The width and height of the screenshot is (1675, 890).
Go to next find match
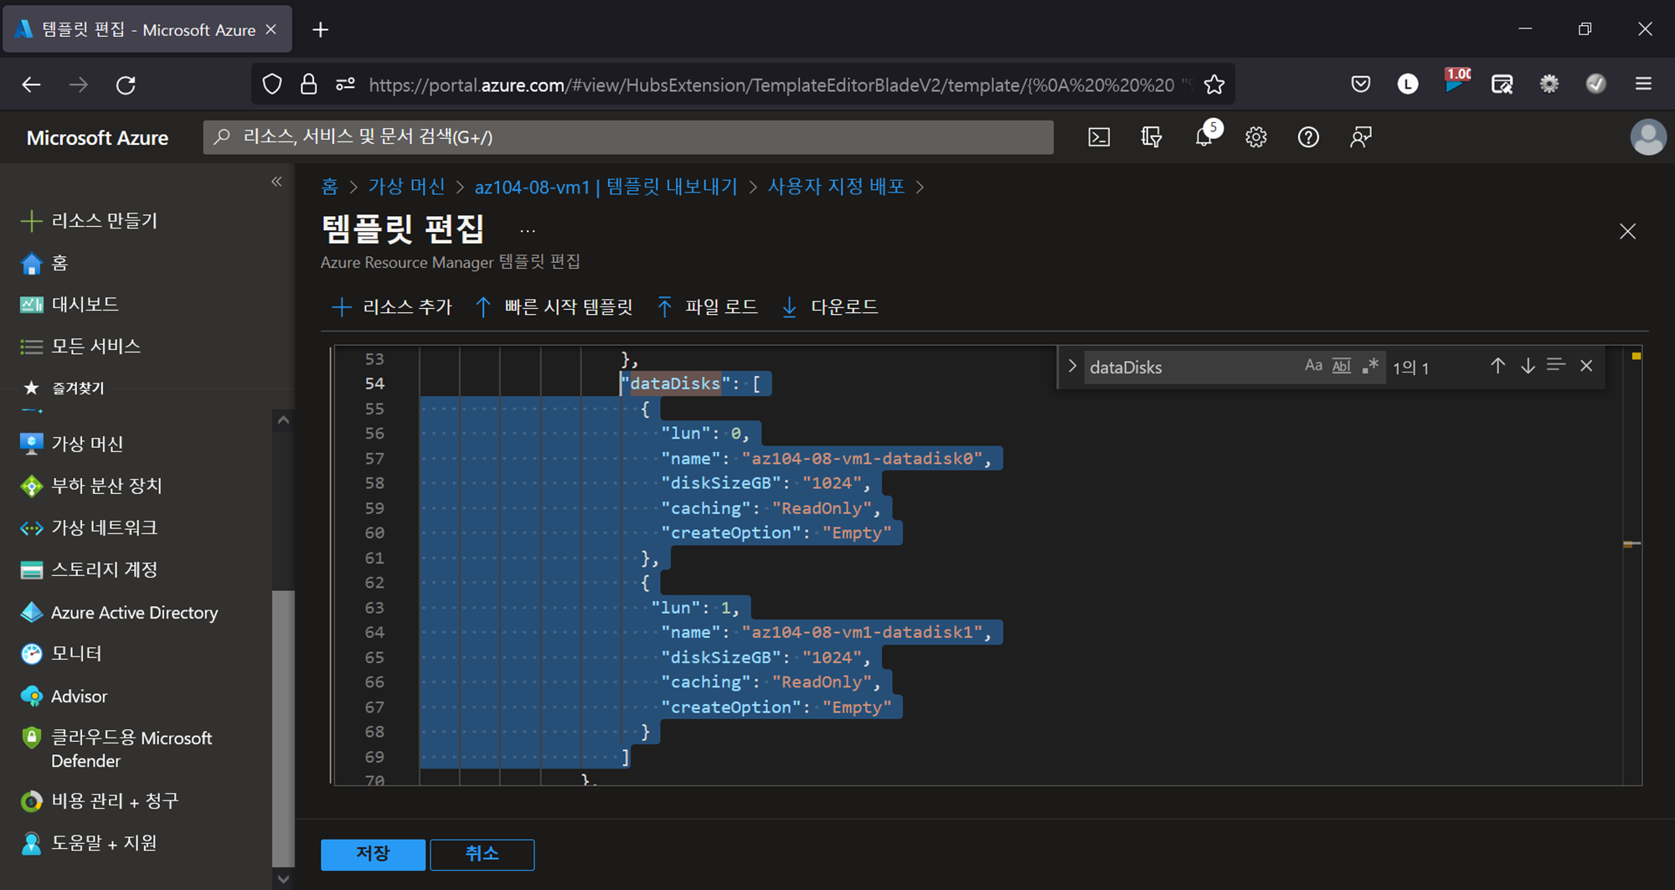point(1528,366)
